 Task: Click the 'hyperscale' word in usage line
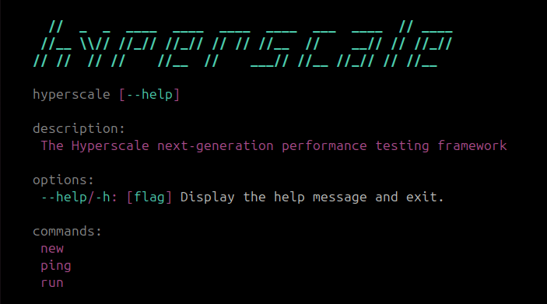(x=71, y=95)
